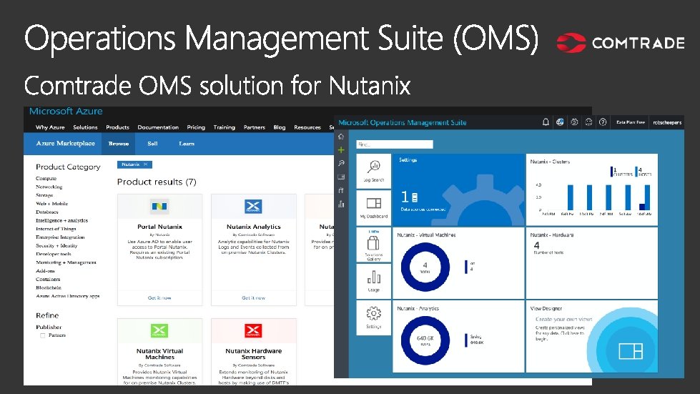Click the solutions bag icon in OMS sidebar
The height and width of the screenshot is (394, 700).
[341, 190]
